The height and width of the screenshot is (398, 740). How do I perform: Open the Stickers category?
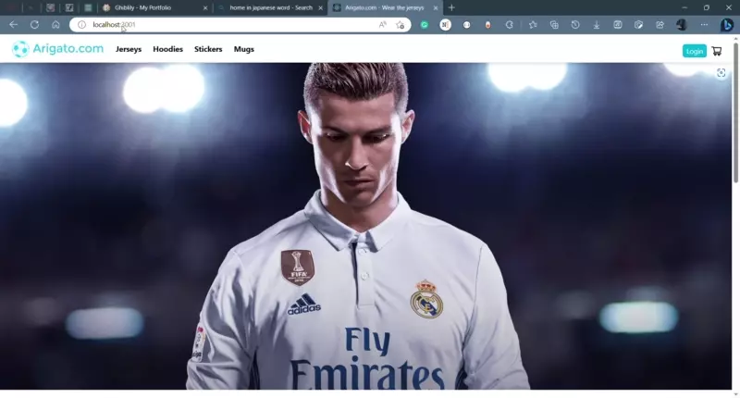pos(208,49)
